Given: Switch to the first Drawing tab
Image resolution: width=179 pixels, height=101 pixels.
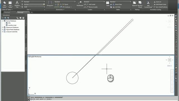Looking at the screenshot, I should [x=7, y=12].
